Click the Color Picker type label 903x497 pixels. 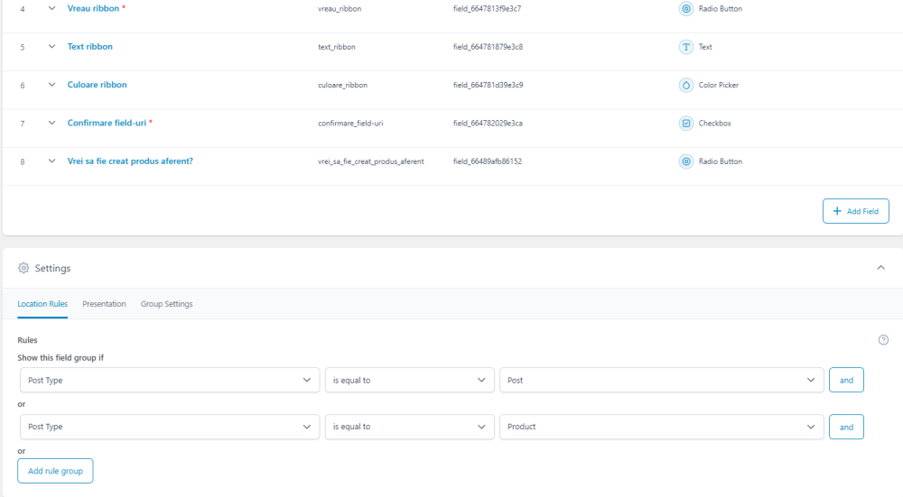point(719,85)
